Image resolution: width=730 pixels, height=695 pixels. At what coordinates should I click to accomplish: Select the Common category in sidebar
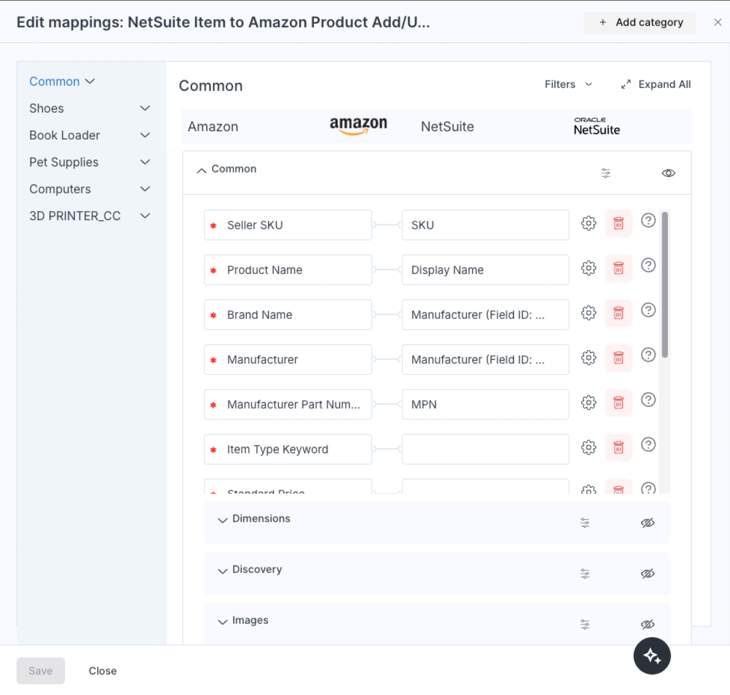tap(55, 82)
